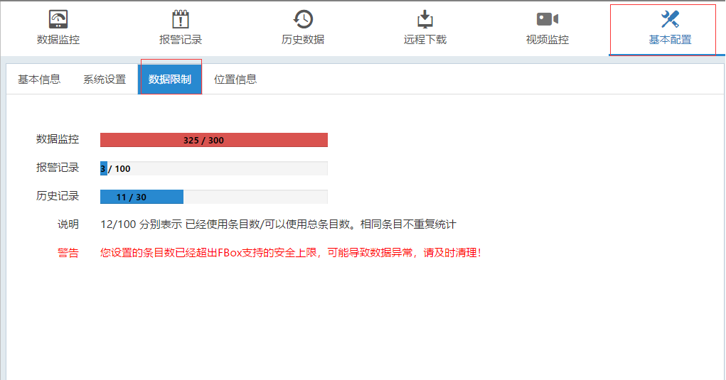Open the 历史数据 clock icon
The width and height of the screenshot is (726, 380).
tap(304, 19)
